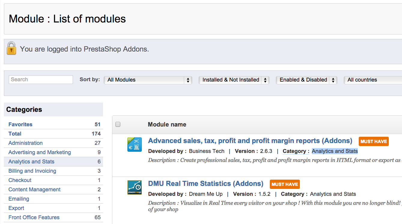Screen dimensions: 402x224
Task: Click version 1.5.2 text
Action: (x=264, y=194)
